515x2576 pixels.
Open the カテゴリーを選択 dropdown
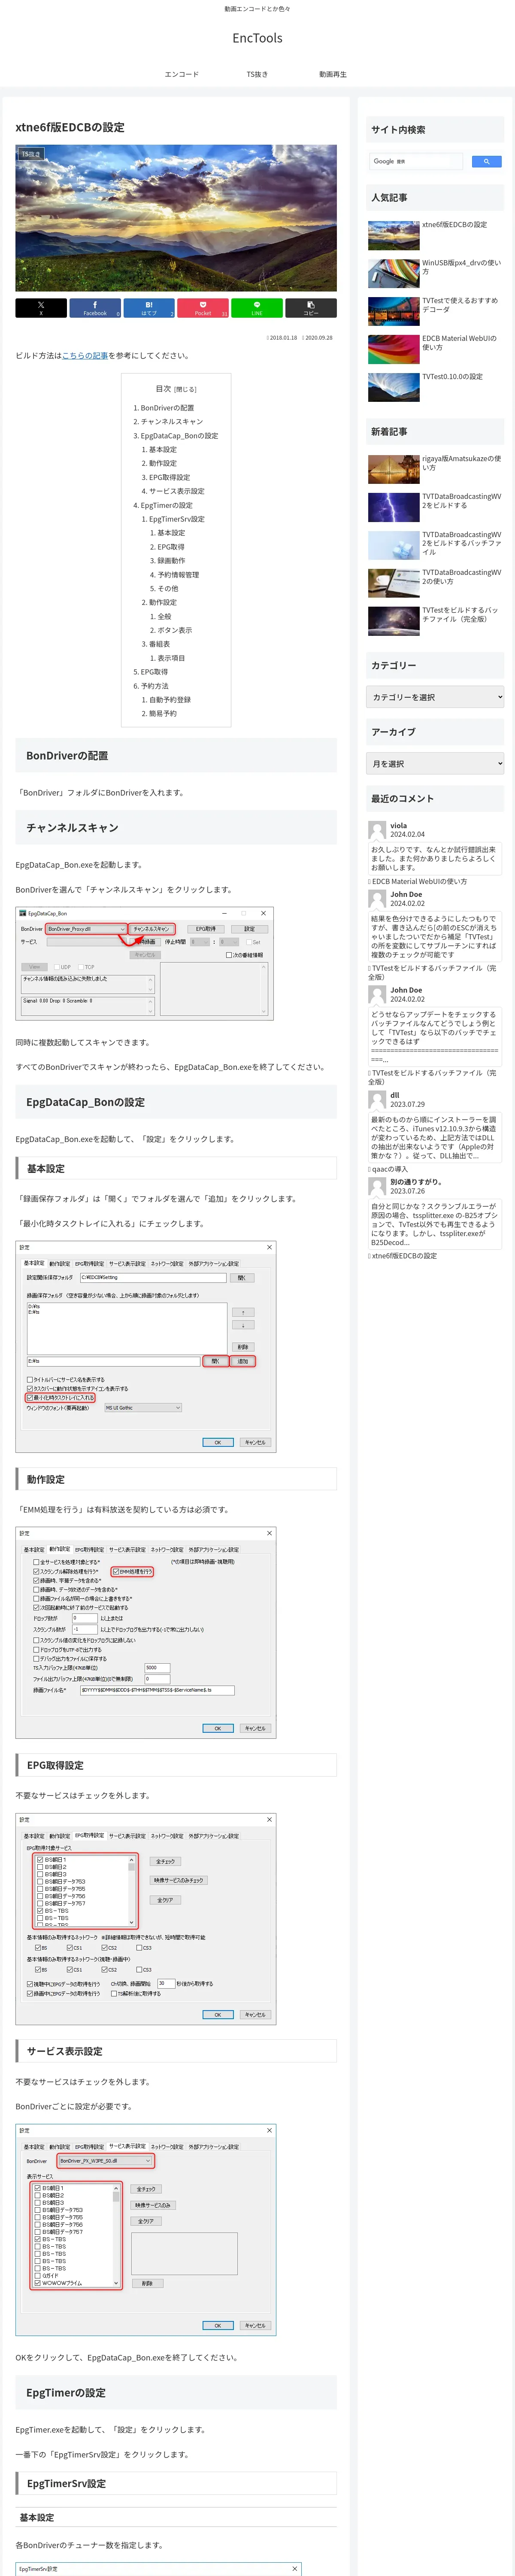point(435,697)
